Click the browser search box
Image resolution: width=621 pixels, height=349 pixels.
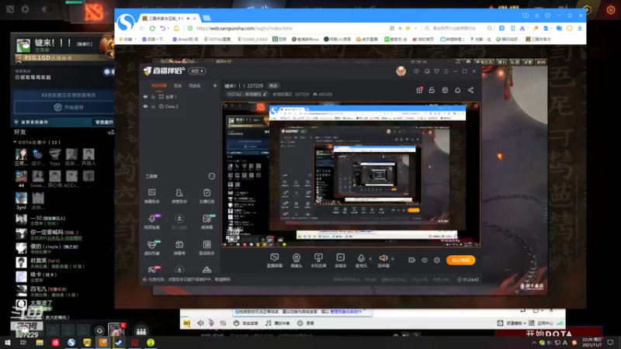(458, 28)
